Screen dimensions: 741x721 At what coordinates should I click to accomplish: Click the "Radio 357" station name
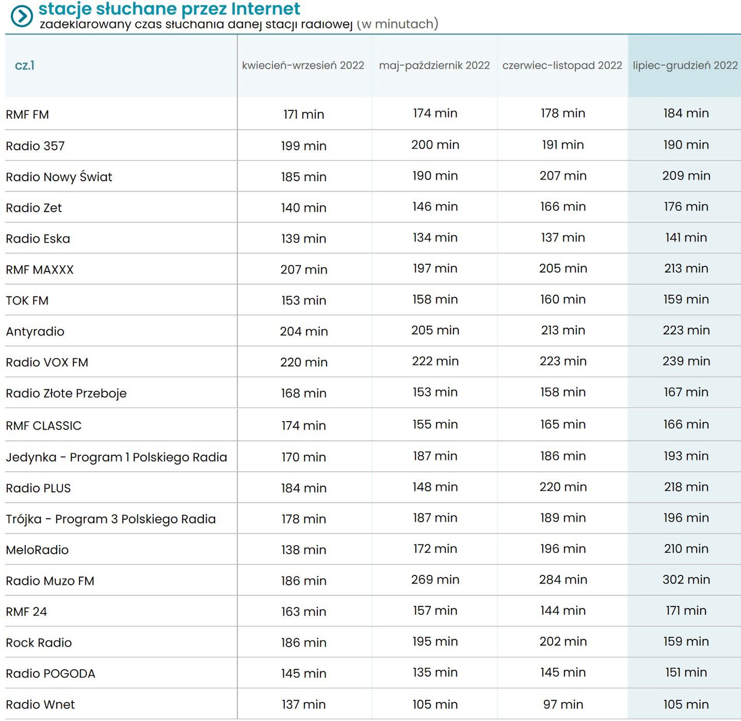[35, 146]
